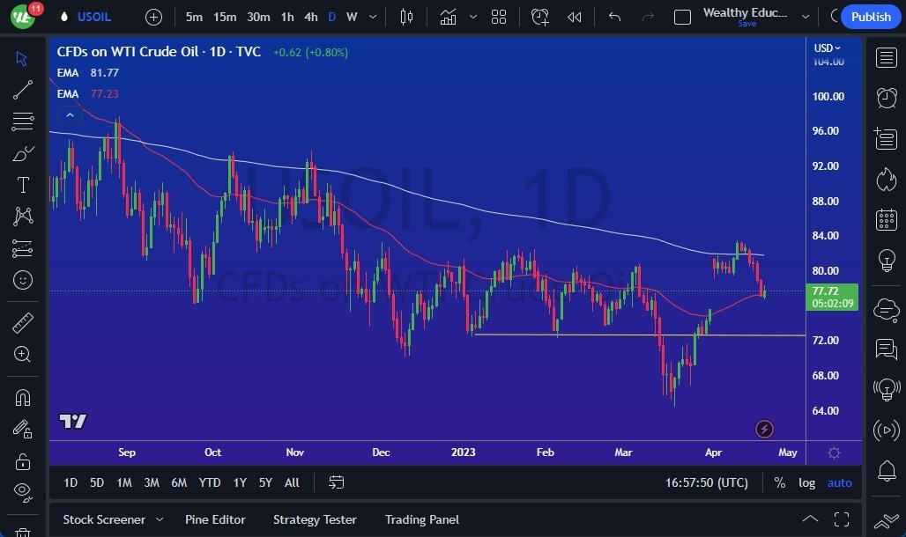The image size is (906, 537).
Task: Select the candlestick chart style icon
Action: tap(407, 16)
